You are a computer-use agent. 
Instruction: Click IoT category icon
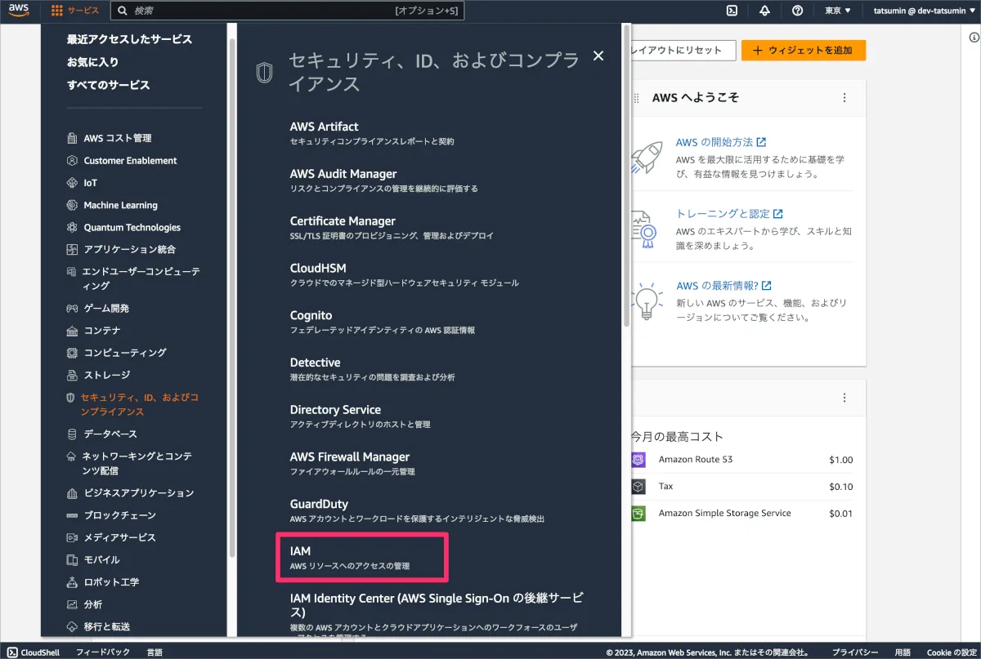tap(72, 183)
